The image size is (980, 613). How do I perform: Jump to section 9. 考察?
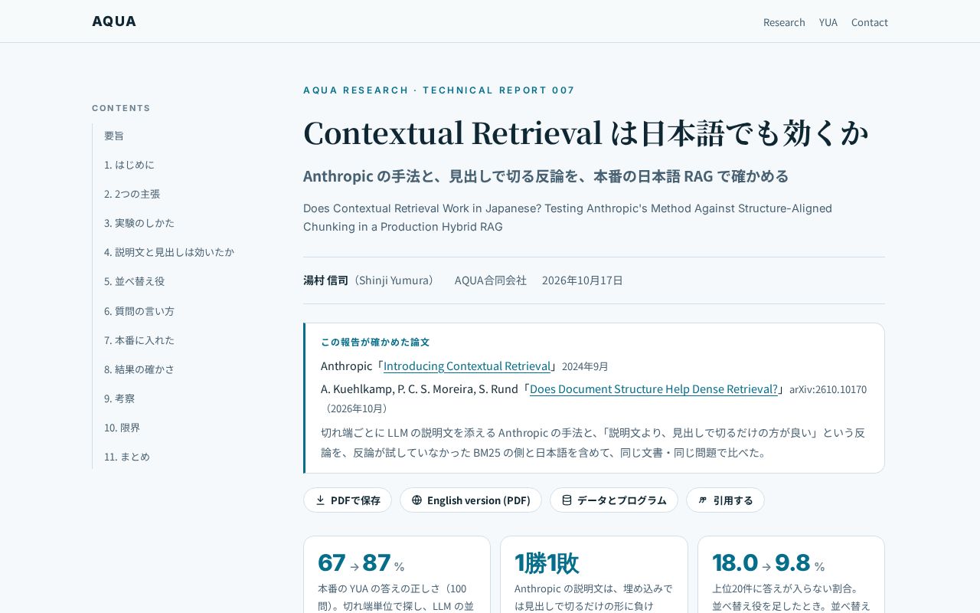coord(119,398)
